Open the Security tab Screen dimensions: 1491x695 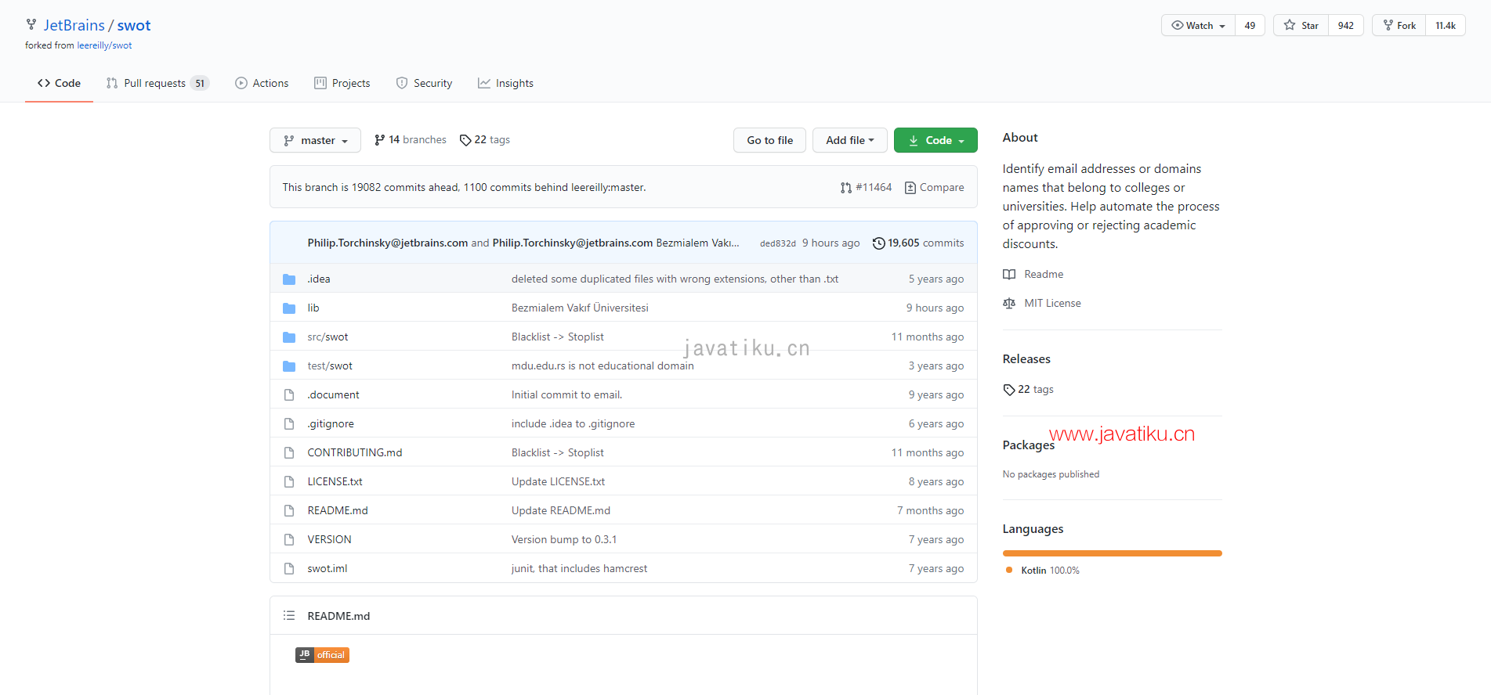click(x=424, y=83)
